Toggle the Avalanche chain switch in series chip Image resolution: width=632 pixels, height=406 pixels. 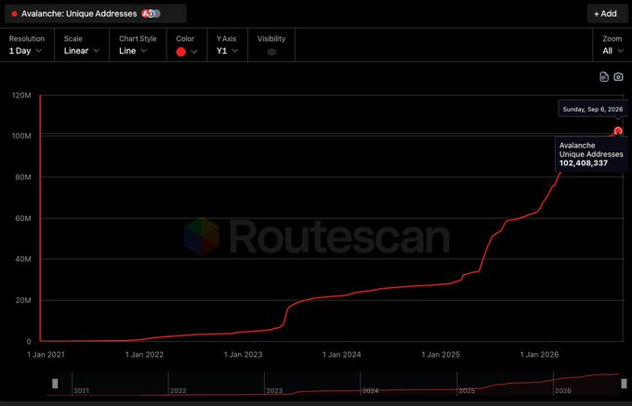[151, 14]
